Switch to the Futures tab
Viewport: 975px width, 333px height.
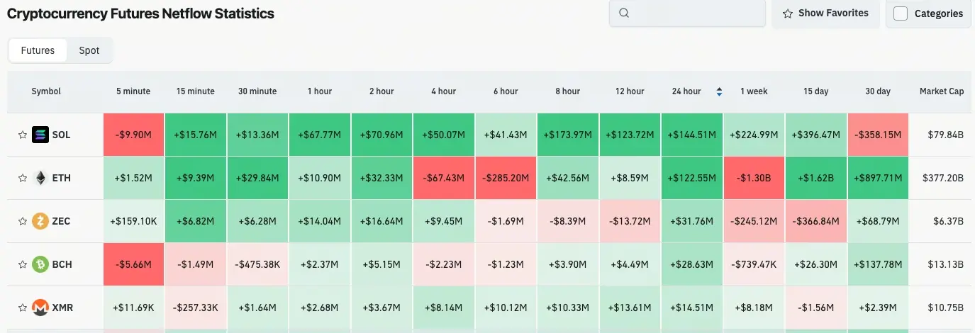click(38, 50)
